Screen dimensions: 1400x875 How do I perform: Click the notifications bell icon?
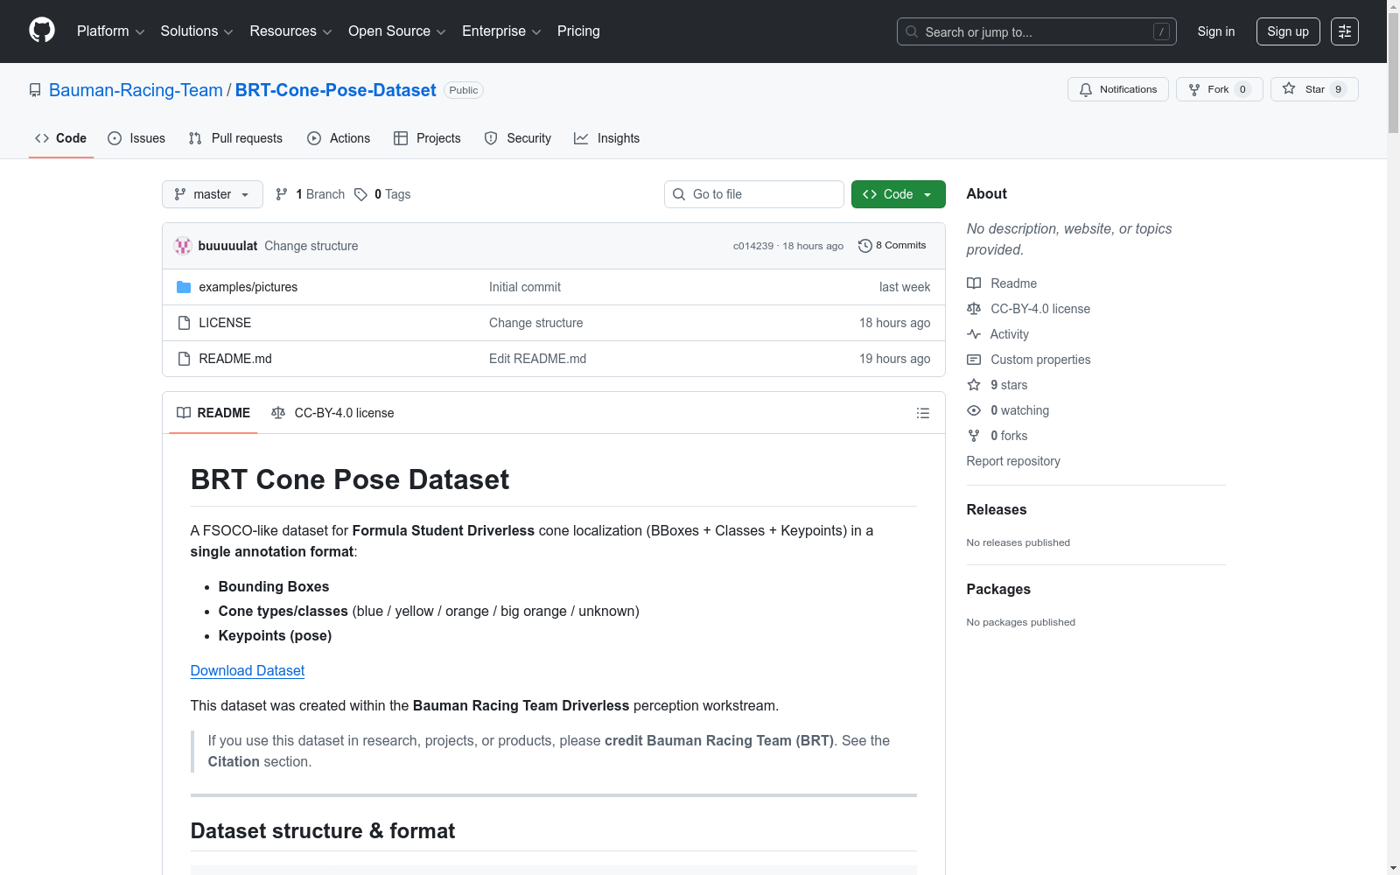pyautogui.click(x=1086, y=89)
